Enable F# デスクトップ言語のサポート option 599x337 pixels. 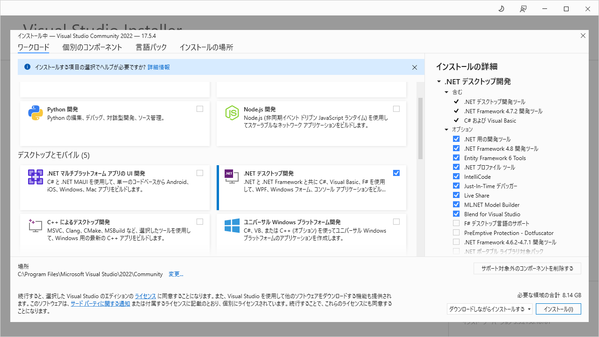click(x=456, y=223)
